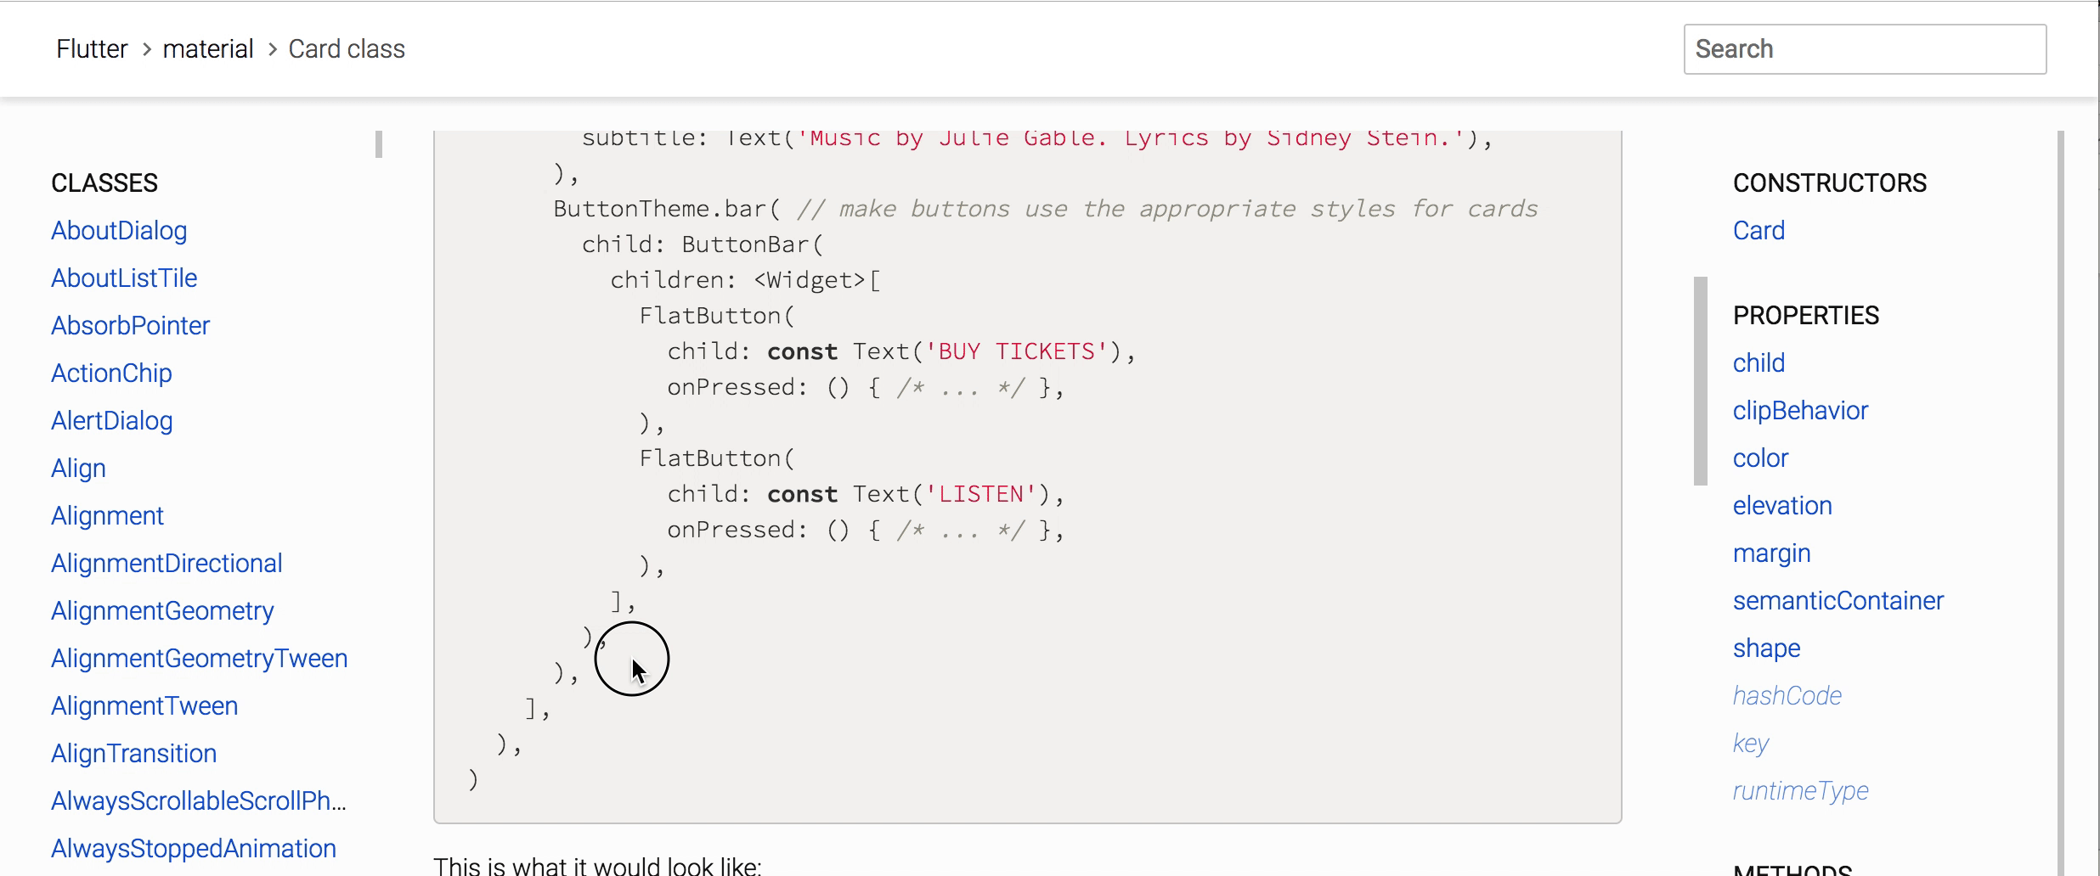Open the inherited runtimeType property

tap(1801, 791)
